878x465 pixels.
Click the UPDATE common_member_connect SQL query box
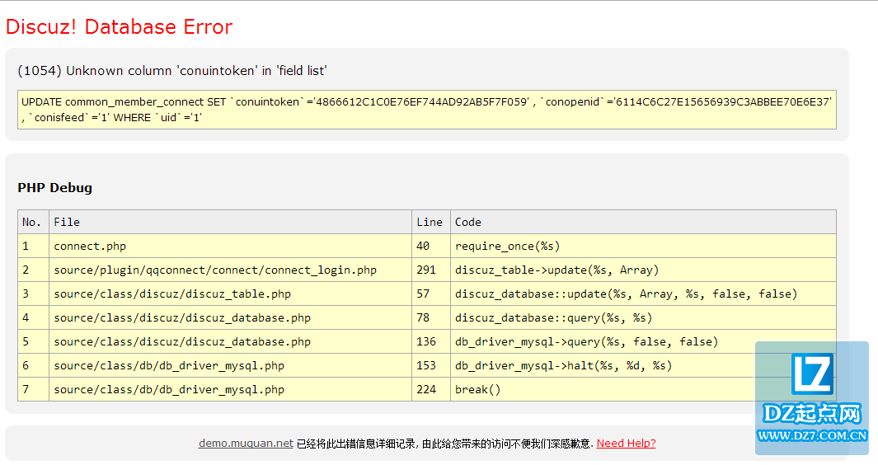(x=427, y=110)
